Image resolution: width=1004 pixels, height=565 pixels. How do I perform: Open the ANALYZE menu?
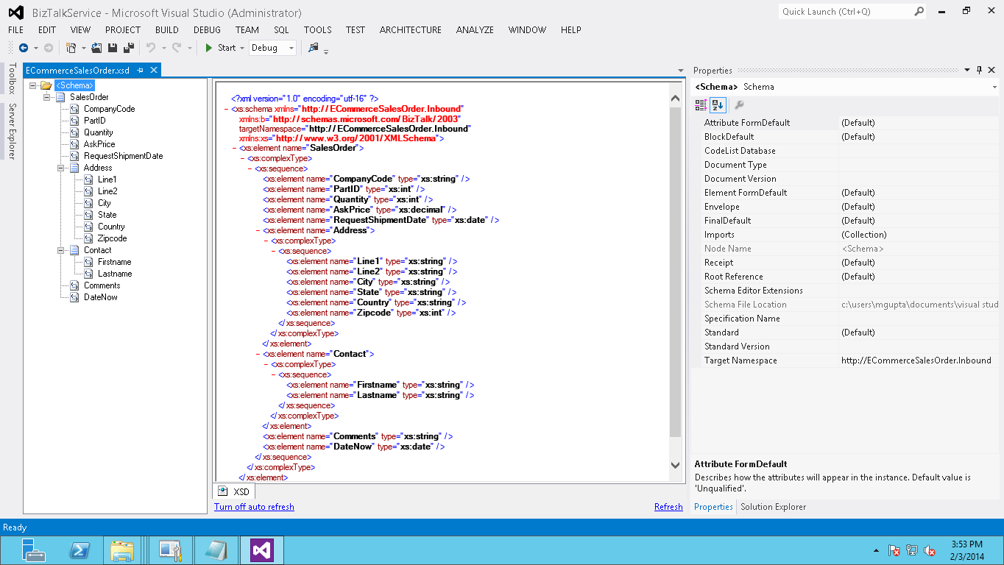point(475,30)
